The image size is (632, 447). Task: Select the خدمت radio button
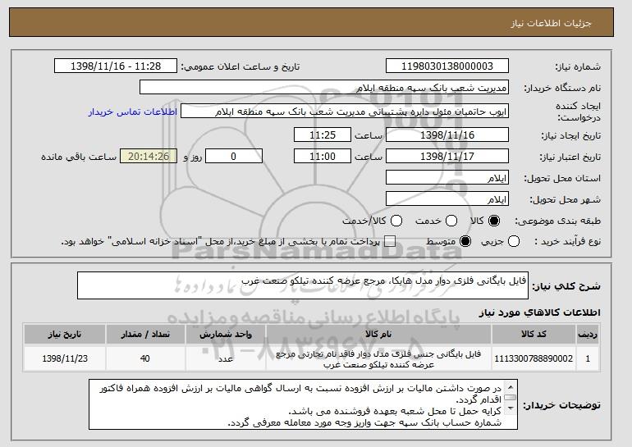(451, 221)
